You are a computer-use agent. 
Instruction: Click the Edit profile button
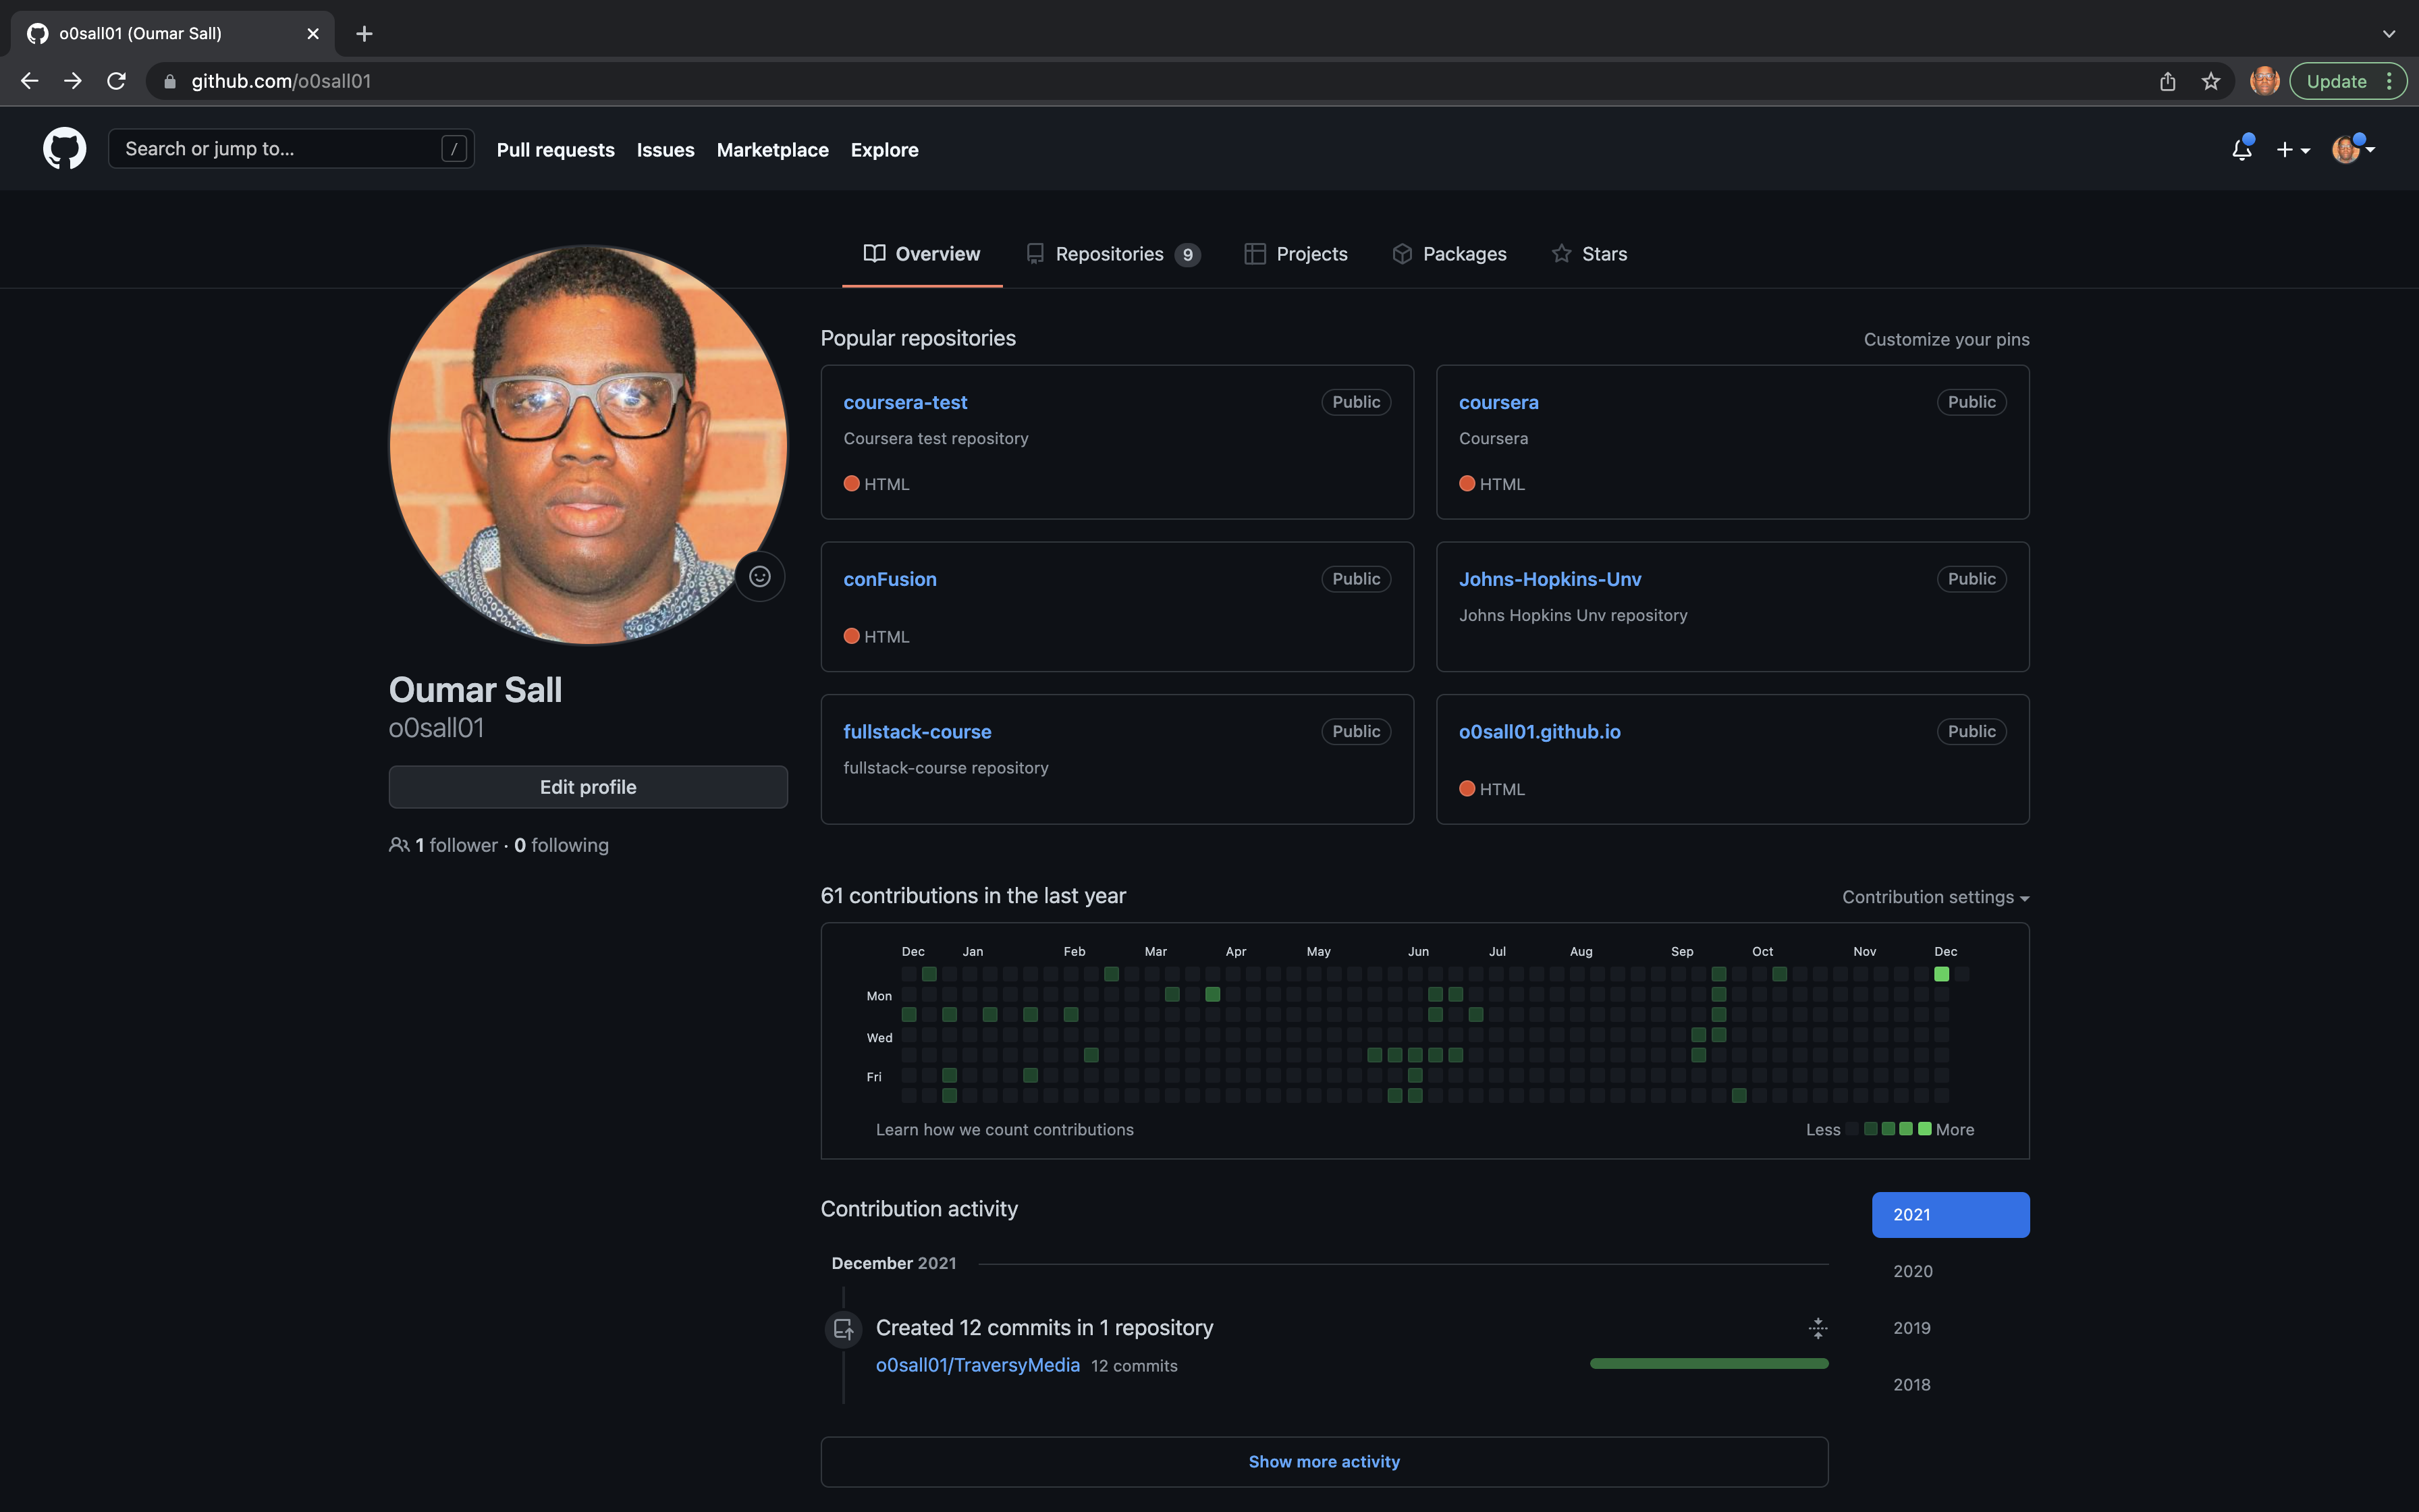(x=588, y=787)
